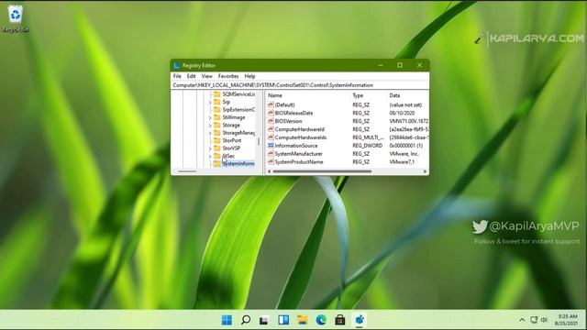
Task: Expand the StorVSP key
Action: tap(210, 148)
